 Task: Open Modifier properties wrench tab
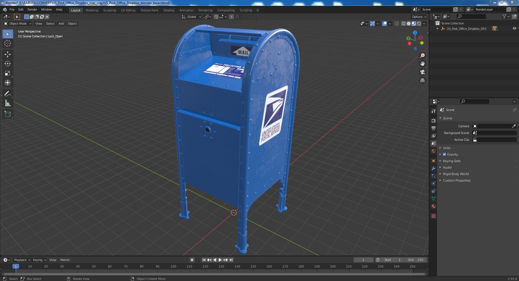pyautogui.click(x=434, y=168)
